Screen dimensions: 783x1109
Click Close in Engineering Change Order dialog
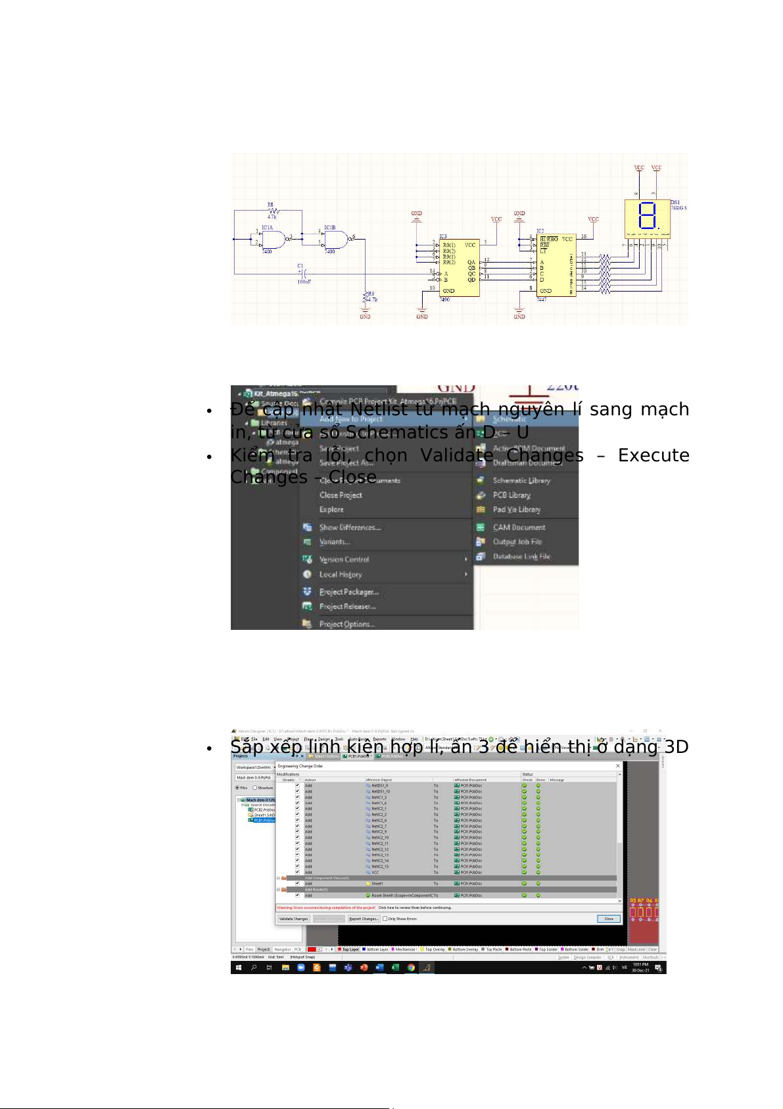(x=609, y=919)
